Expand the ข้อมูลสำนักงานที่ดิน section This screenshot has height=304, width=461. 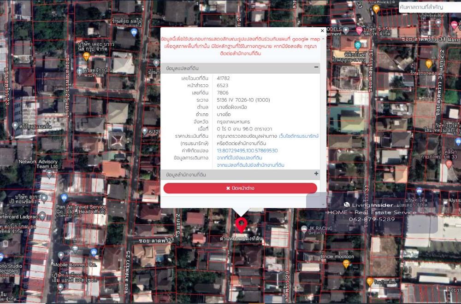point(316,174)
